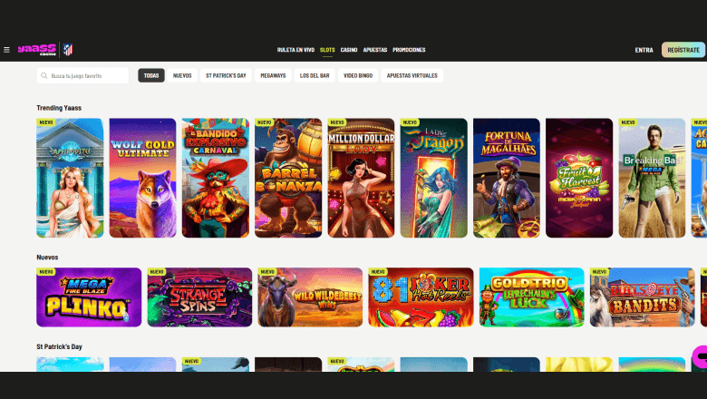Click the search magnifier icon

[44, 75]
